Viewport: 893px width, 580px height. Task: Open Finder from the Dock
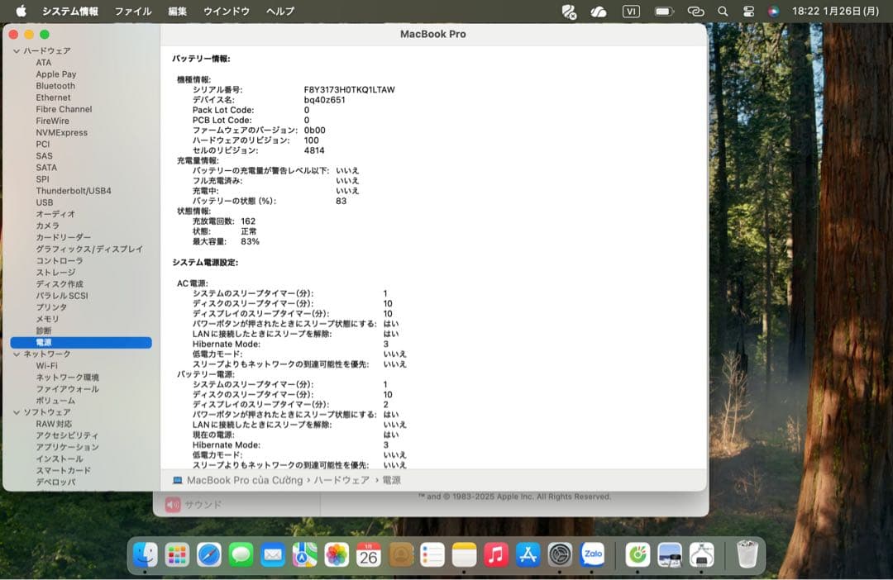click(146, 554)
